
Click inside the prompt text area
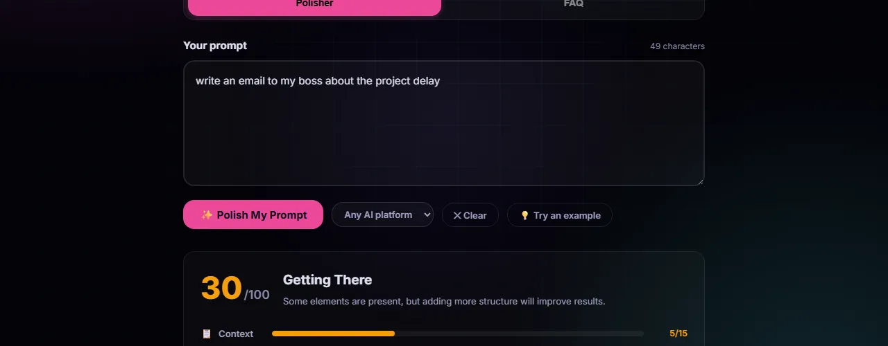tap(444, 125)
